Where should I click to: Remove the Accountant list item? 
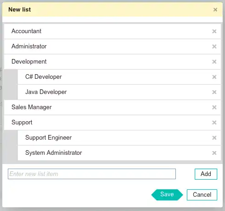(x=214, y=31)
